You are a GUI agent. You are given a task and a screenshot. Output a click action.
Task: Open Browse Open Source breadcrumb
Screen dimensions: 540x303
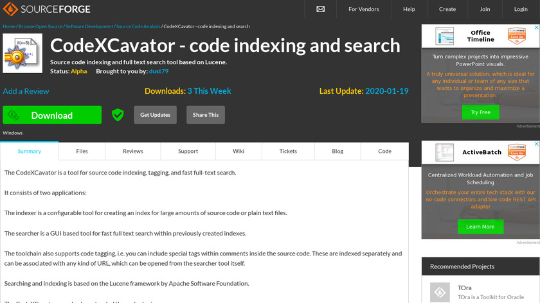[x=40, y=26]
